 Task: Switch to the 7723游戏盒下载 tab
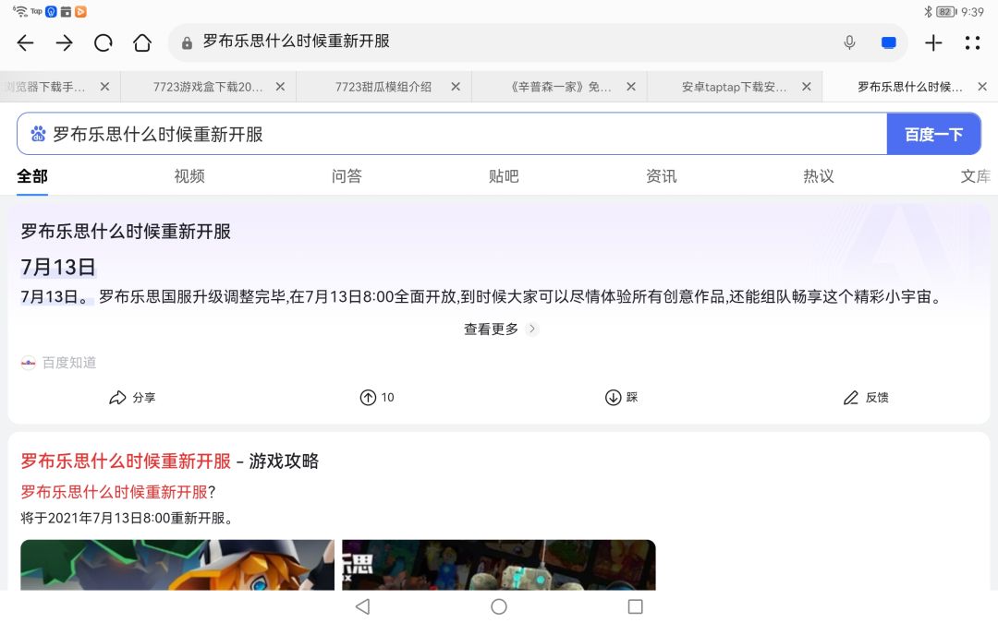[x=208, y=87]
